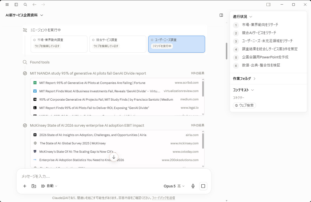
Task: Click the legal.io result favicon
Action: [x=35, y=108]
